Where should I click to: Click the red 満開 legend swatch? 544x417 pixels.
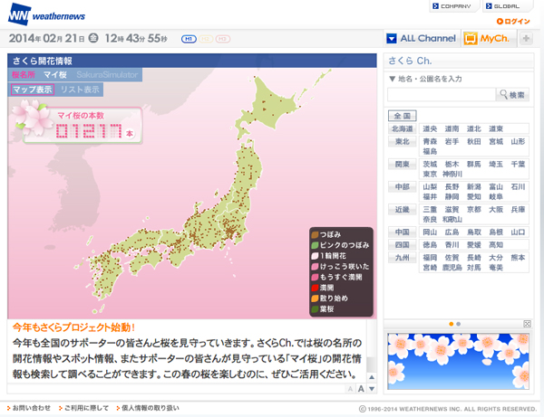[x=314, y=287]
